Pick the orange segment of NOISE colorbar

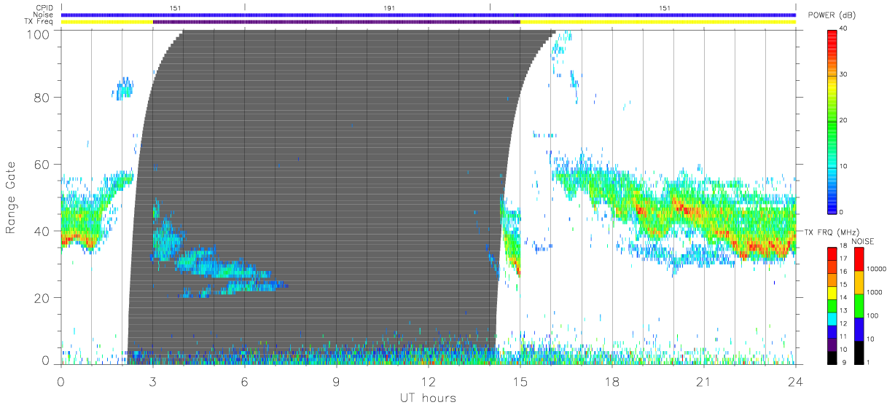(x=859, y=283)
